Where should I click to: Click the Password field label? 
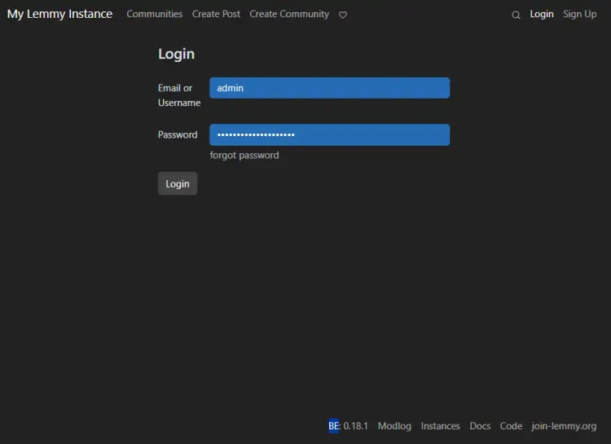click(x=178, y=135)
